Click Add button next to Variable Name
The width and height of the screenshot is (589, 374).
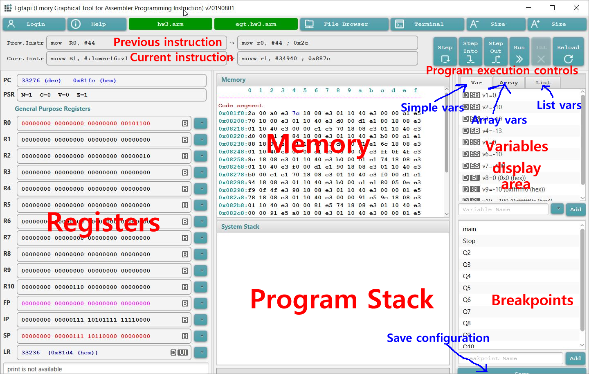click(576, 210)
